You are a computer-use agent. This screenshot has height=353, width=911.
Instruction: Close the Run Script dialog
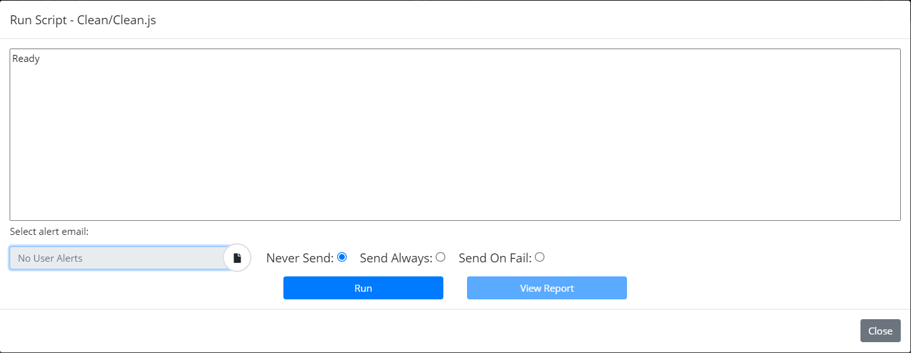pyautogui.click(x=880, y=331)
